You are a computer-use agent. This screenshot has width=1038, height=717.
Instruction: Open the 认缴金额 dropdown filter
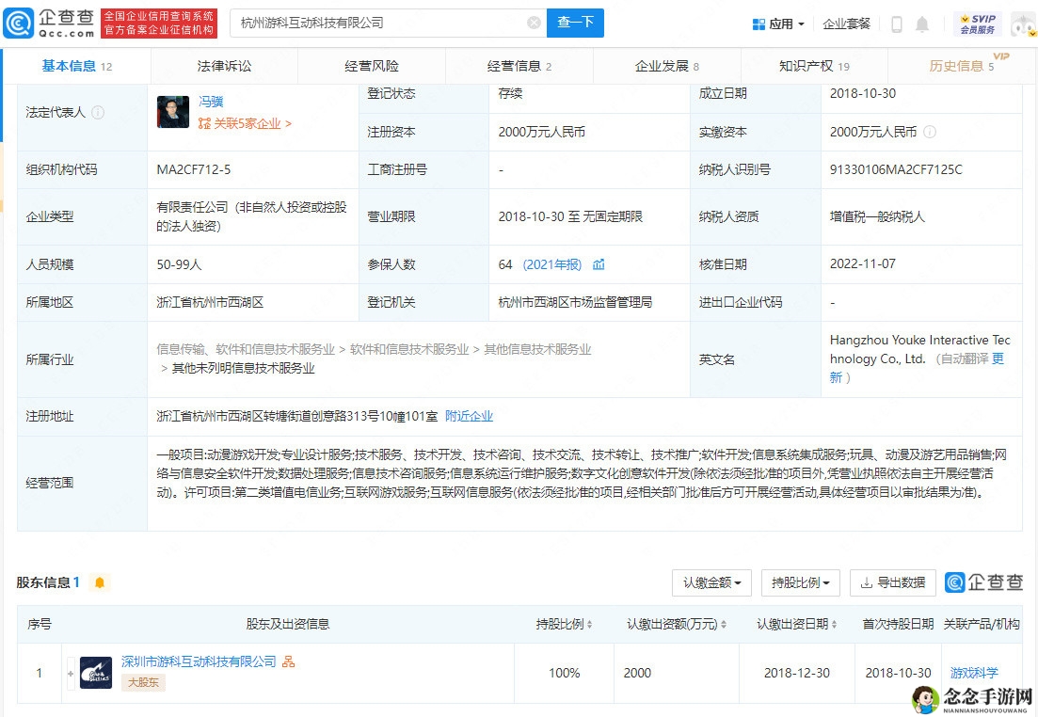pos(711,582)
